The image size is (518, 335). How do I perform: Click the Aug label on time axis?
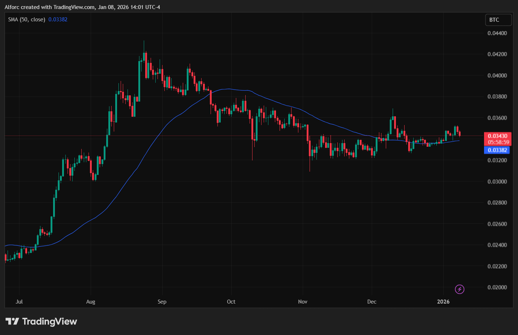pos(91,301)
